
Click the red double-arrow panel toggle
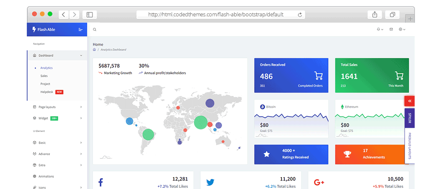click(x=410, y=101)
